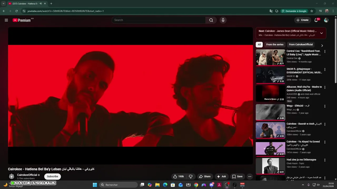Open YouTube account avatar menu
Viewport: 337px width, 189px height.
tap(326, 20)
